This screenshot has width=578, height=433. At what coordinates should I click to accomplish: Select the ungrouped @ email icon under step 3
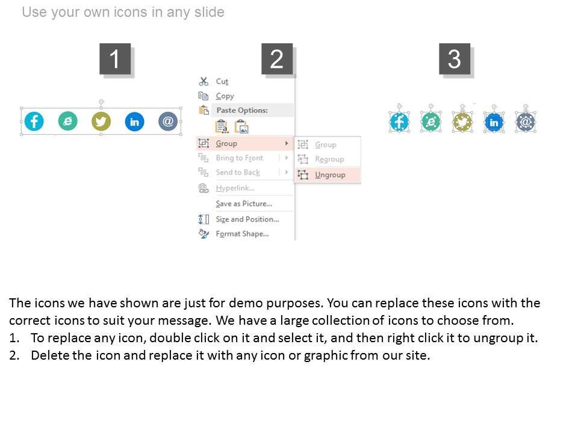(526, 122)
